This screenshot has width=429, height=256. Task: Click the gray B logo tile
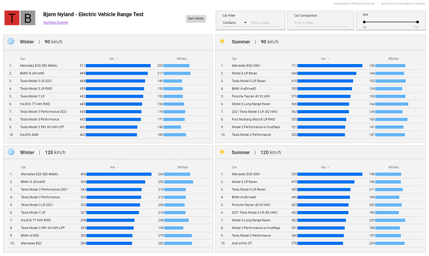28,18
